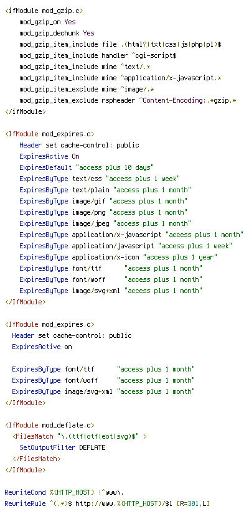Place cursor on Content-Encoding rspheader line
Image resolution: width=249 pixels, height=514 pixels.
pyautogui.click(x=128, y=100)
